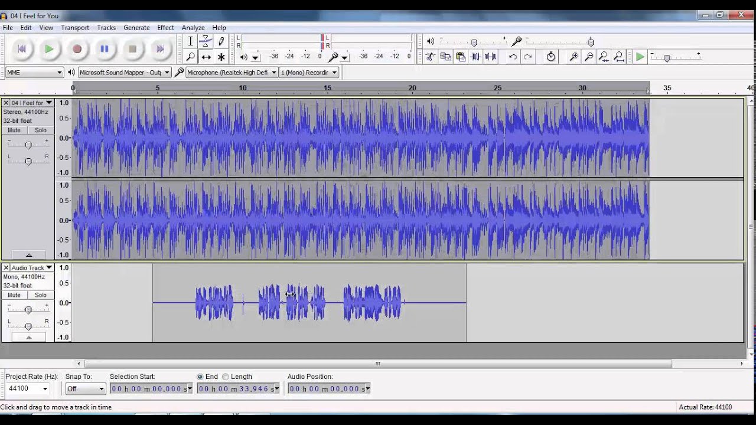This screenshot has width=756, height=425.
Task: Select the Multi-Tool asterisk icon
Action: [221, 57]
